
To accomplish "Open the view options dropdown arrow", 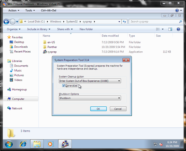I will coord(162,29).
